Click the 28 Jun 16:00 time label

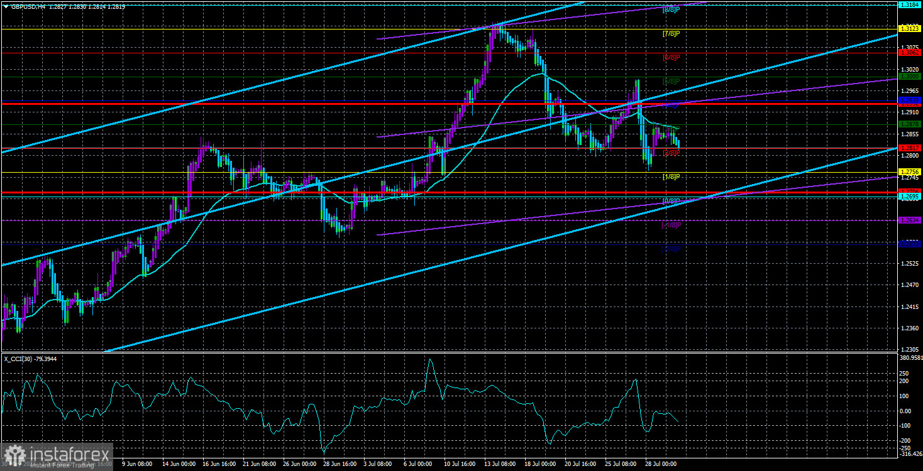(340, 464)
